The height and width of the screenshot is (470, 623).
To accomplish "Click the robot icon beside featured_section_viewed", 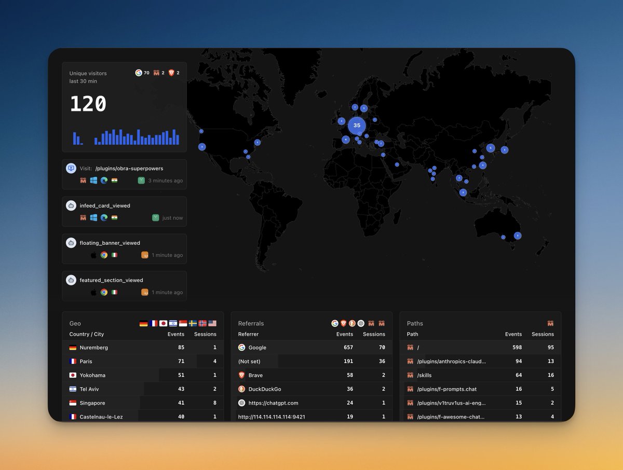I will coord(71,280).
